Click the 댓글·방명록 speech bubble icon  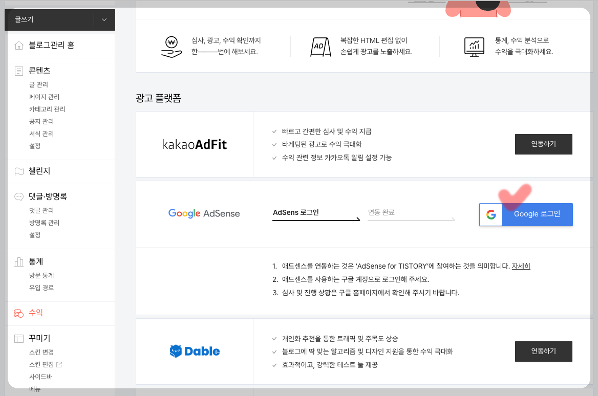coord(20,196)
